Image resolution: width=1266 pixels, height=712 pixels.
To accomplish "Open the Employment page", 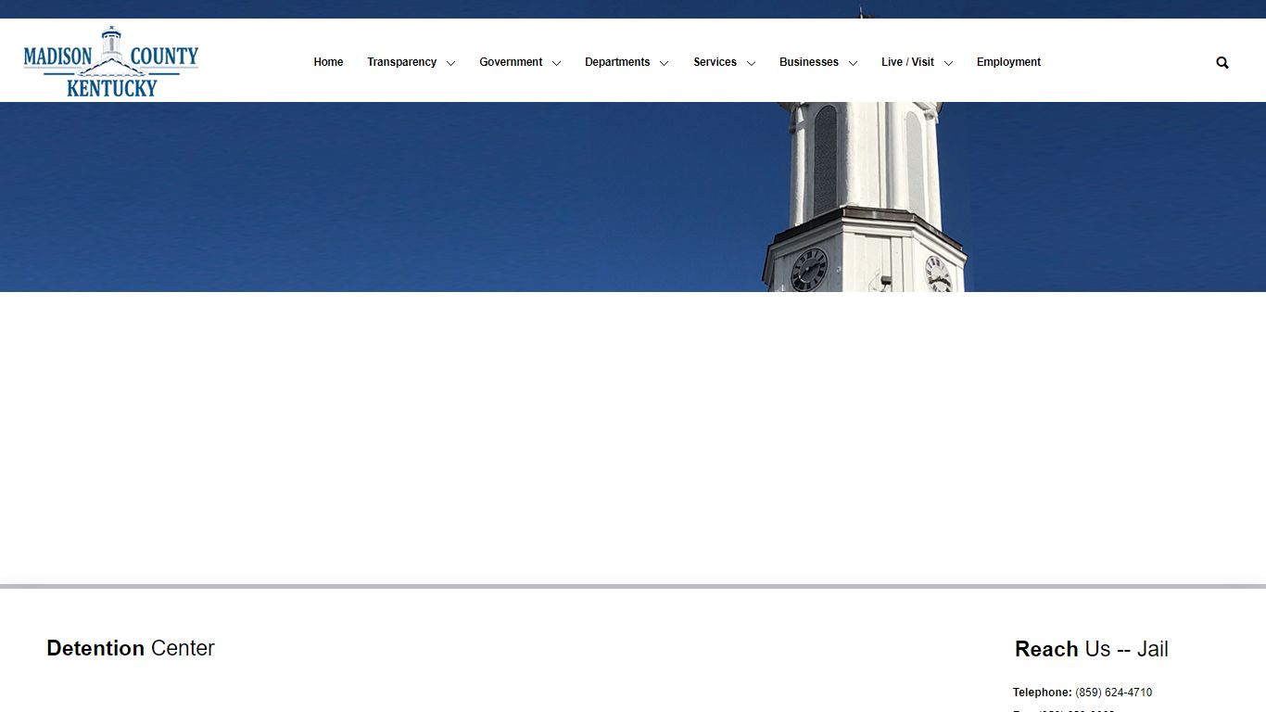I will (1008, 62).
